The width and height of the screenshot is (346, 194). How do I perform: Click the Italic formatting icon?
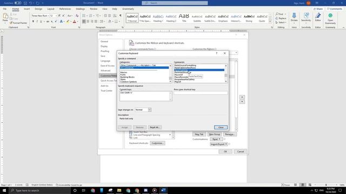pyautogui.click(x=37, y=22)
